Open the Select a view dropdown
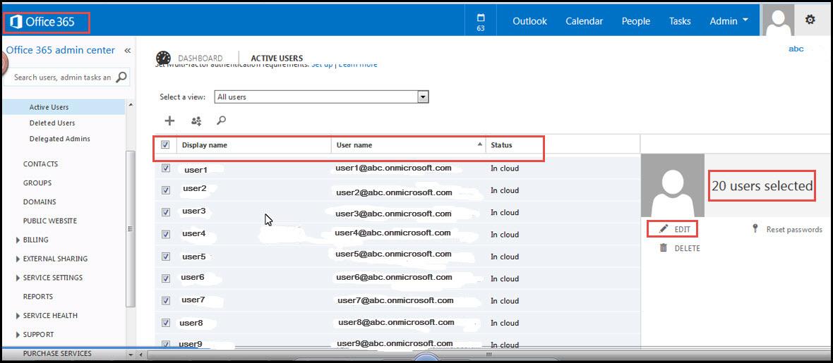Viewport: 833px width, 363px height. click(321, 97)
